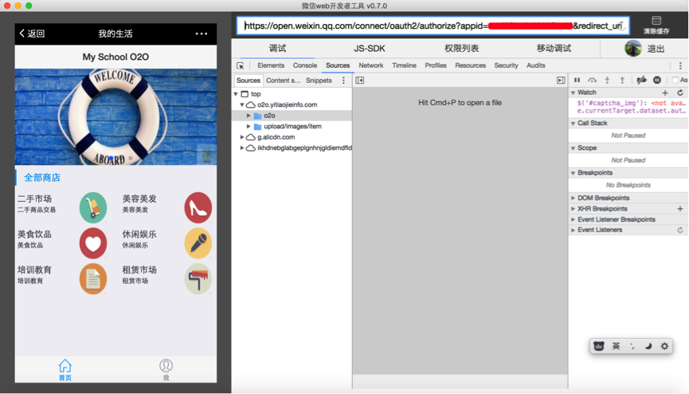The image size is (689, 394).
Task: Tap the 首页 home icon
Action: (x=65, y=369)
